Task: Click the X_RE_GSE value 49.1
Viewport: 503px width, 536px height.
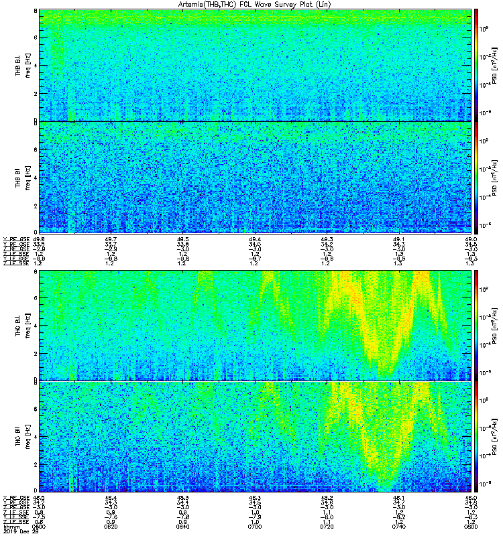Action: click(x=398, y=239)
